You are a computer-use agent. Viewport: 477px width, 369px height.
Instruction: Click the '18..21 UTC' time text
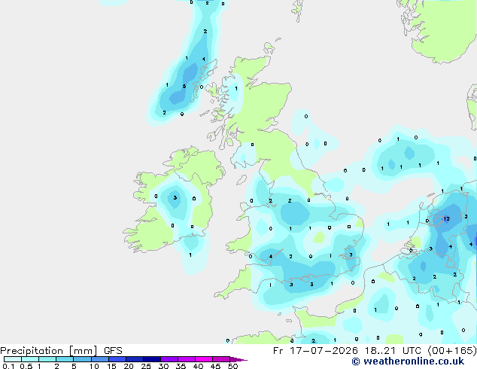(x=393, y=351)
